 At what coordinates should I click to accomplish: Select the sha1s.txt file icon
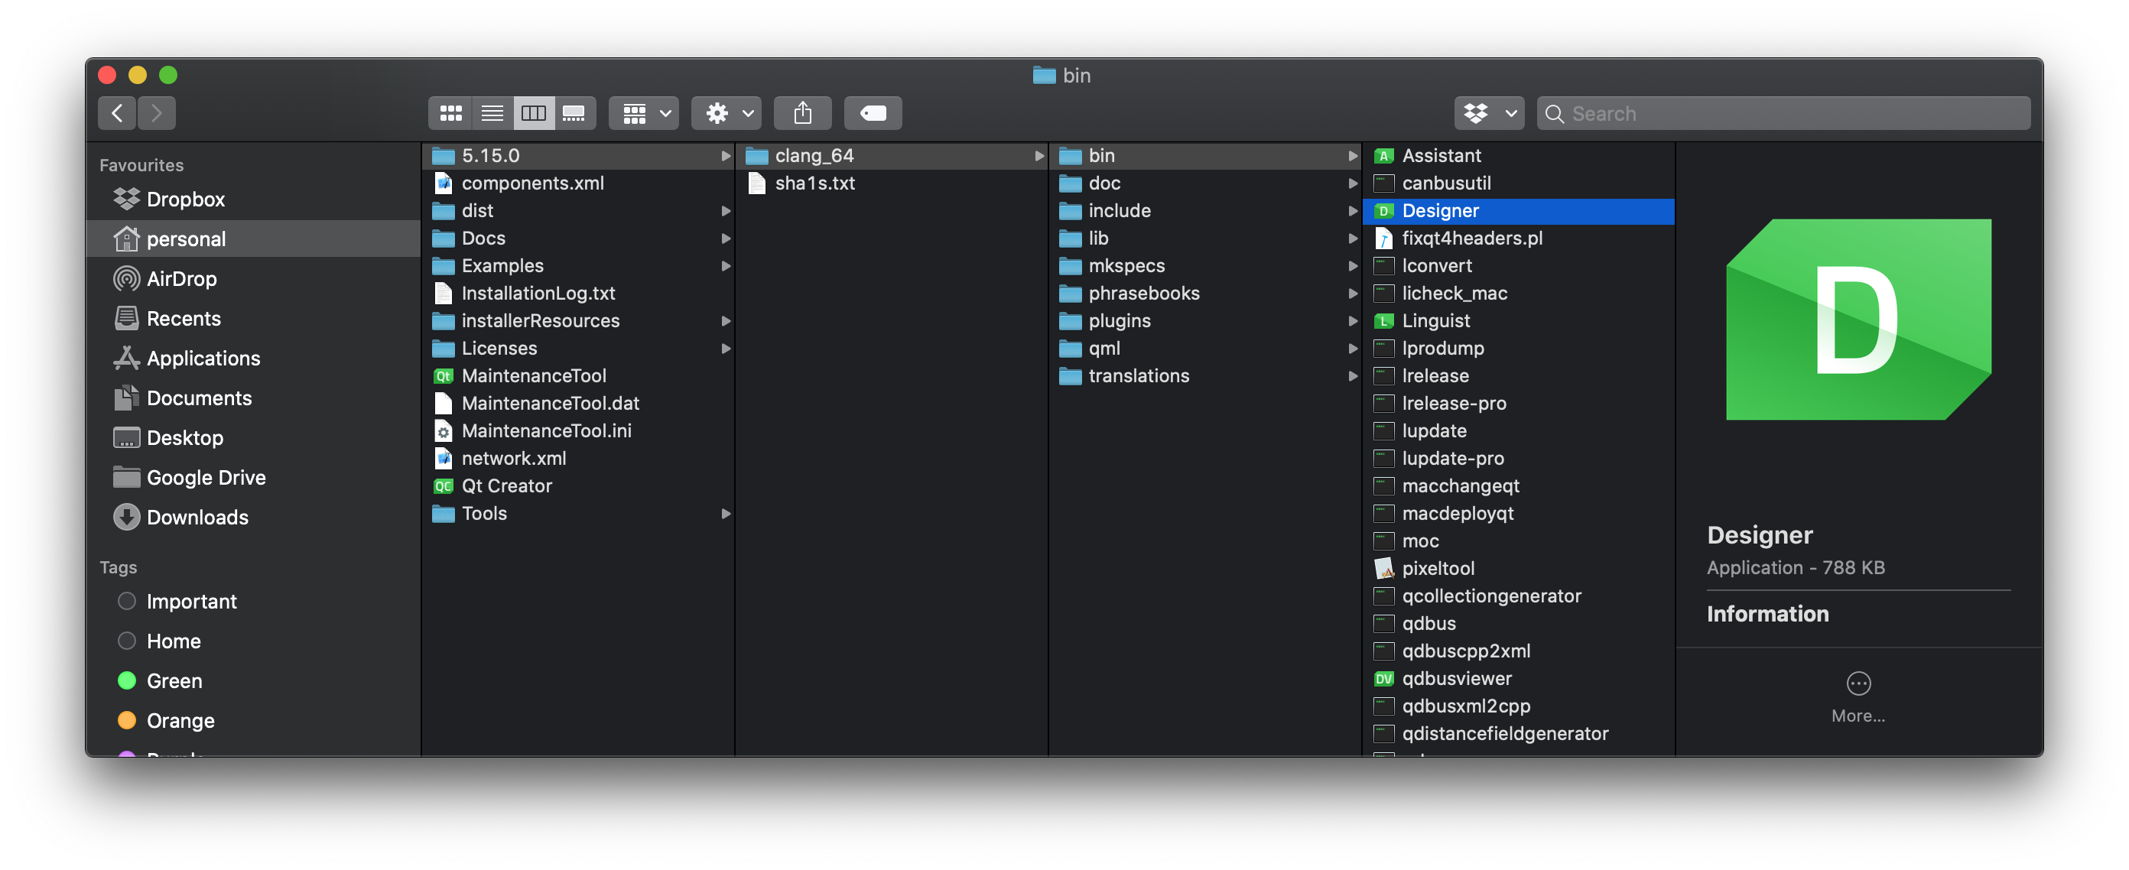[x=756, y=183]
